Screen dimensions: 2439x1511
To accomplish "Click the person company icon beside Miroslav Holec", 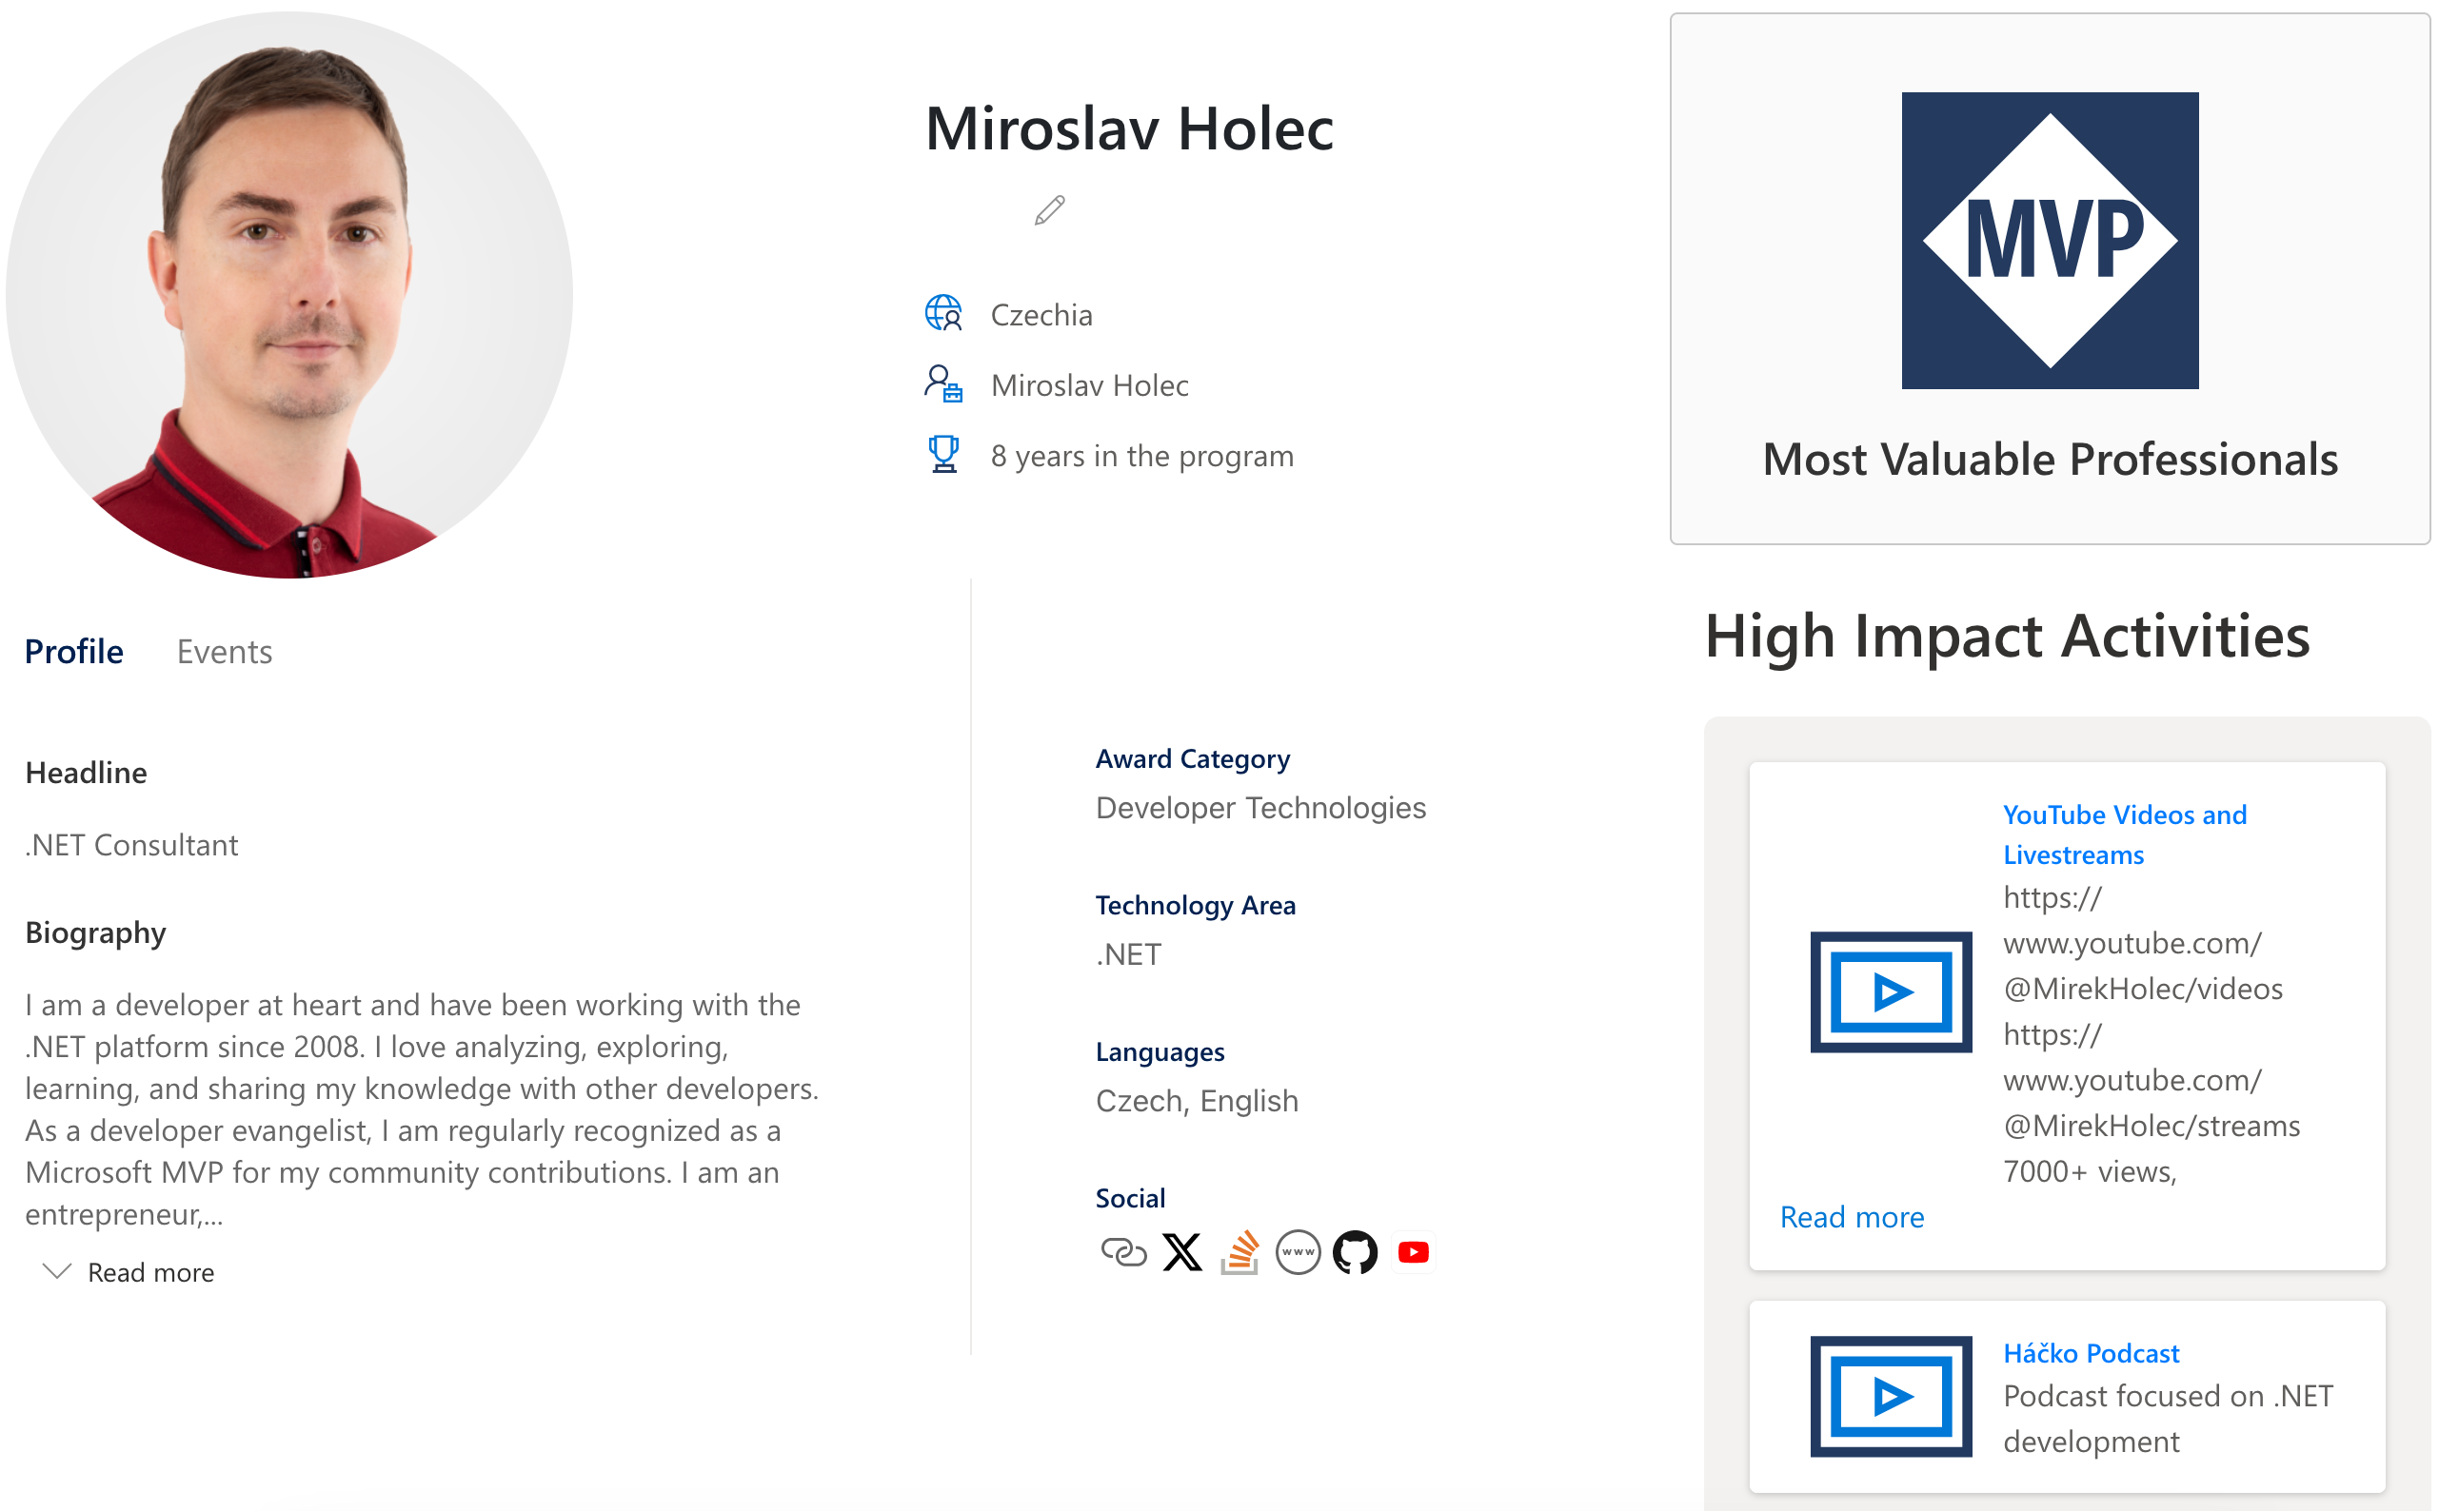I will (942, 383).
